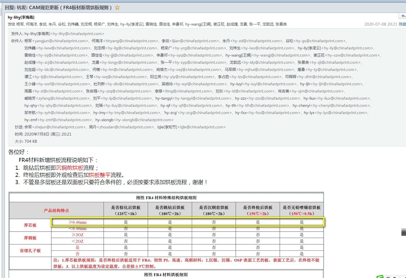The image size is (406, 278).
Task: Select recipient 张自强 hy-zzq@chinafastprint.com
Action: [x=119, y=91]
